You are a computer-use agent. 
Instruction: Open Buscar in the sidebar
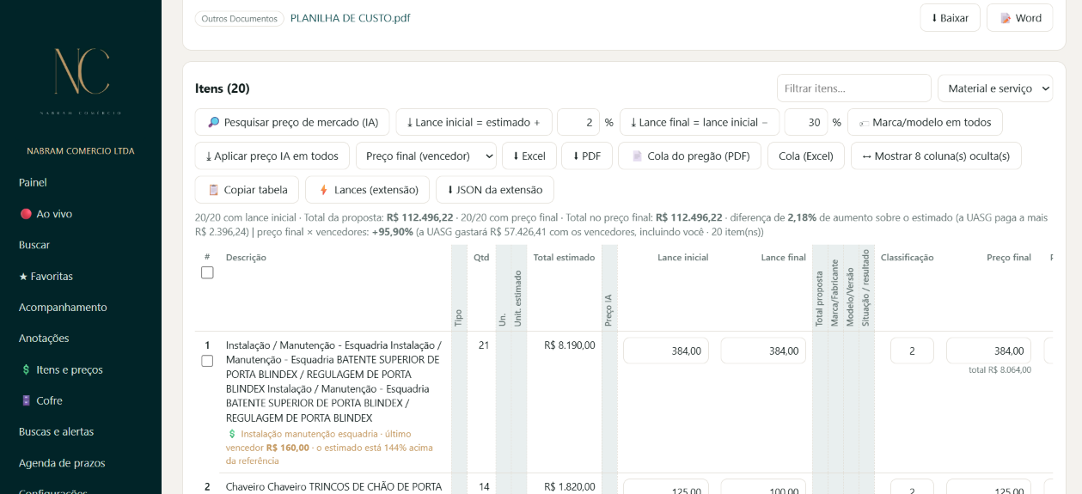click(34, 245)
